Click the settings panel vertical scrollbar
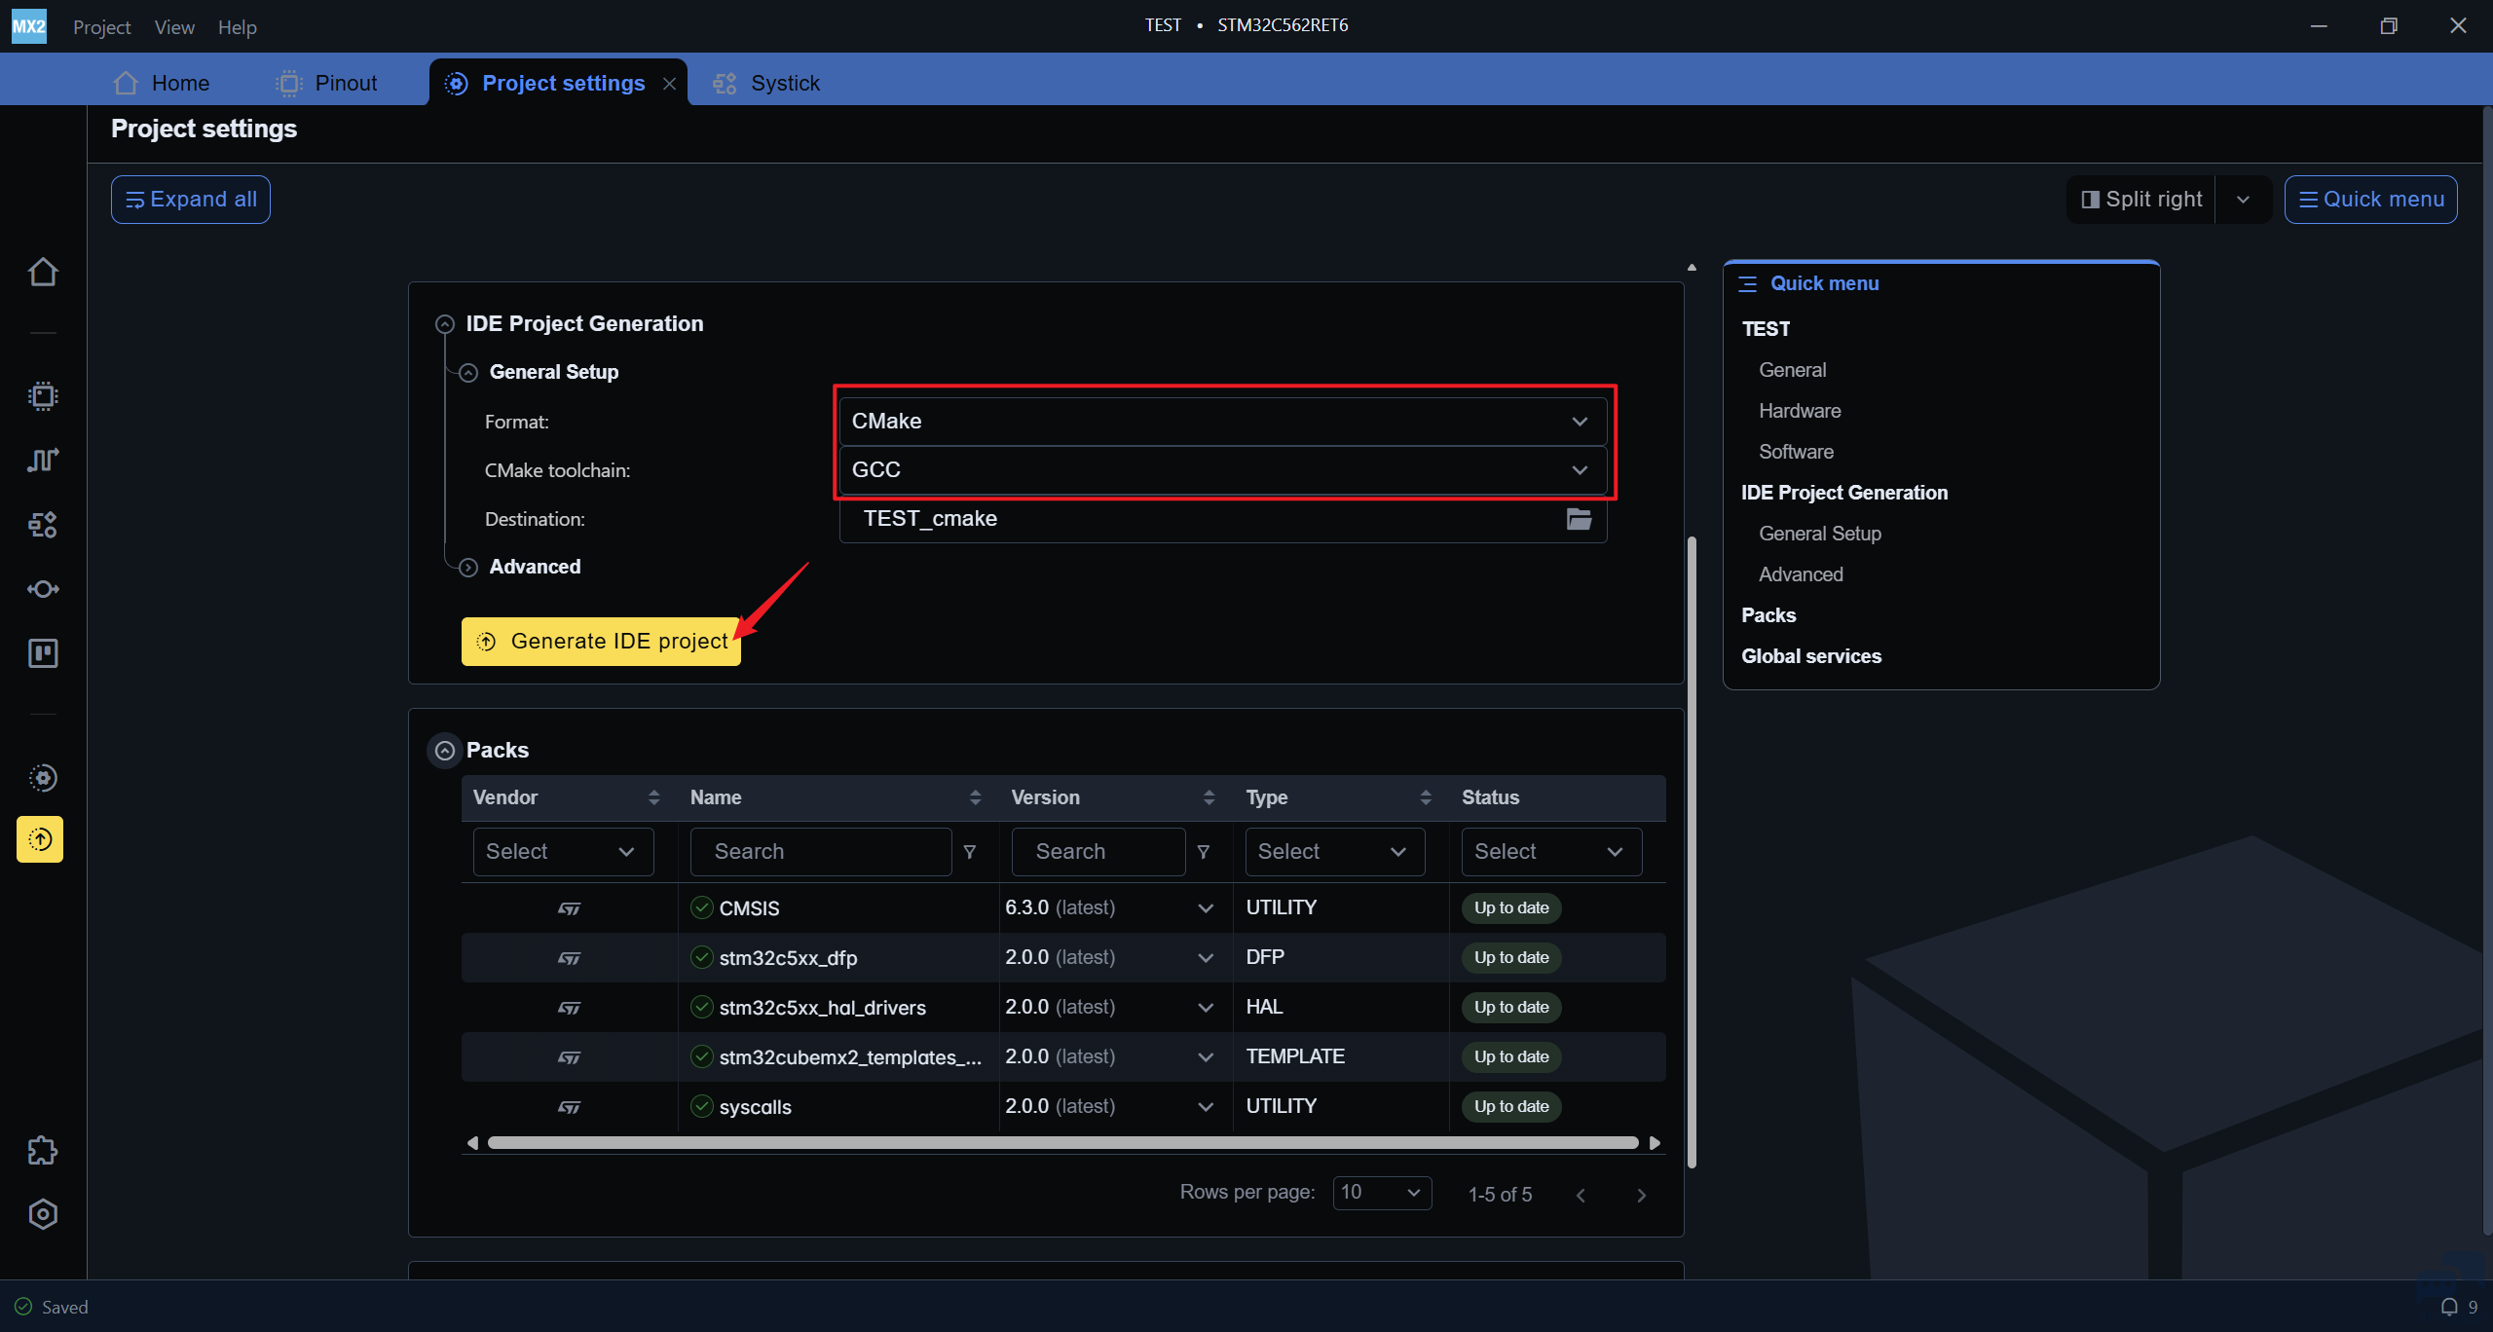The width and height of the screenshot is (2493, 1332). click(x=1692, y=852)
